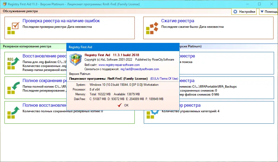
Task: Click 'Registry First Aid 11.3.1 build 2618' text
Action: click(112, 55)
